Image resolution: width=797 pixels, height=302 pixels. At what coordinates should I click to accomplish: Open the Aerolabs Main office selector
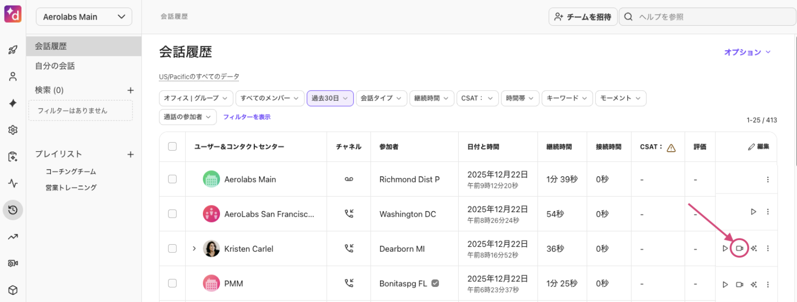(x=84, y=17)
